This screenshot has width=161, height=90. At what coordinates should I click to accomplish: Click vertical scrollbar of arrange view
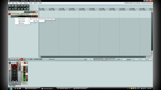click(152, 31)
